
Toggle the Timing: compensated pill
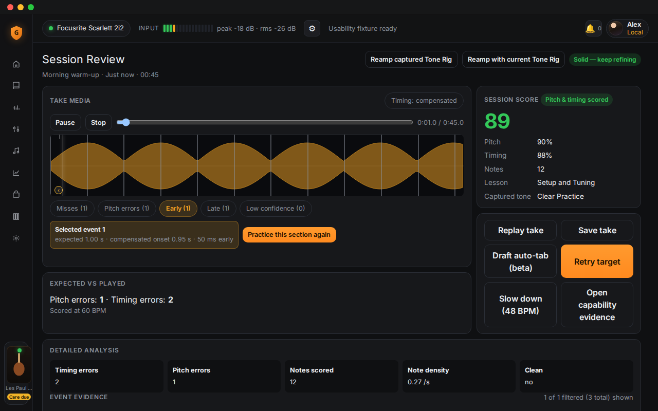point(424,101)
